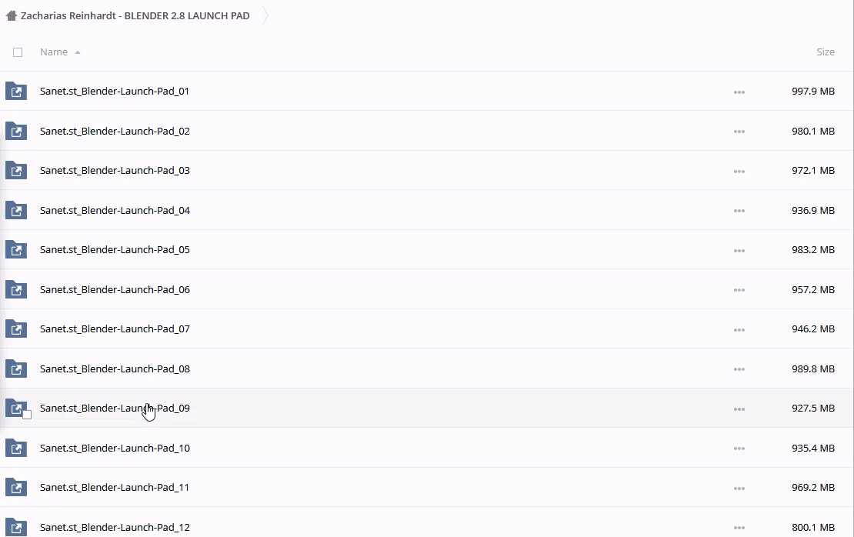Click the Name sort arrow indicator

(x=78, y=52)
